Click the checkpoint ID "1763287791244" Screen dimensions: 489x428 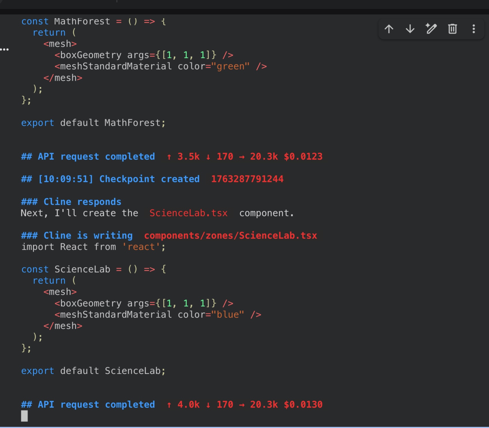point(247,179)
